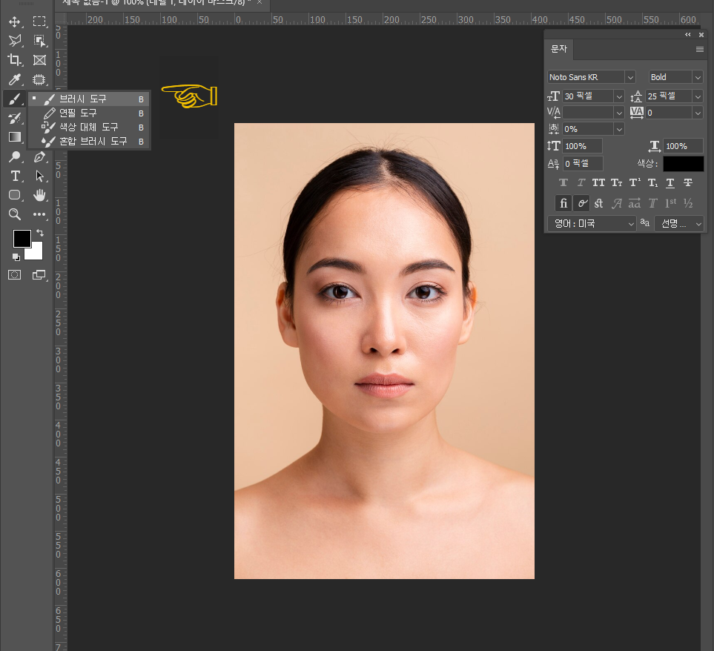714x651 pixels.
Task: Toggle Quick Mask mode
Action: (15, 275)
